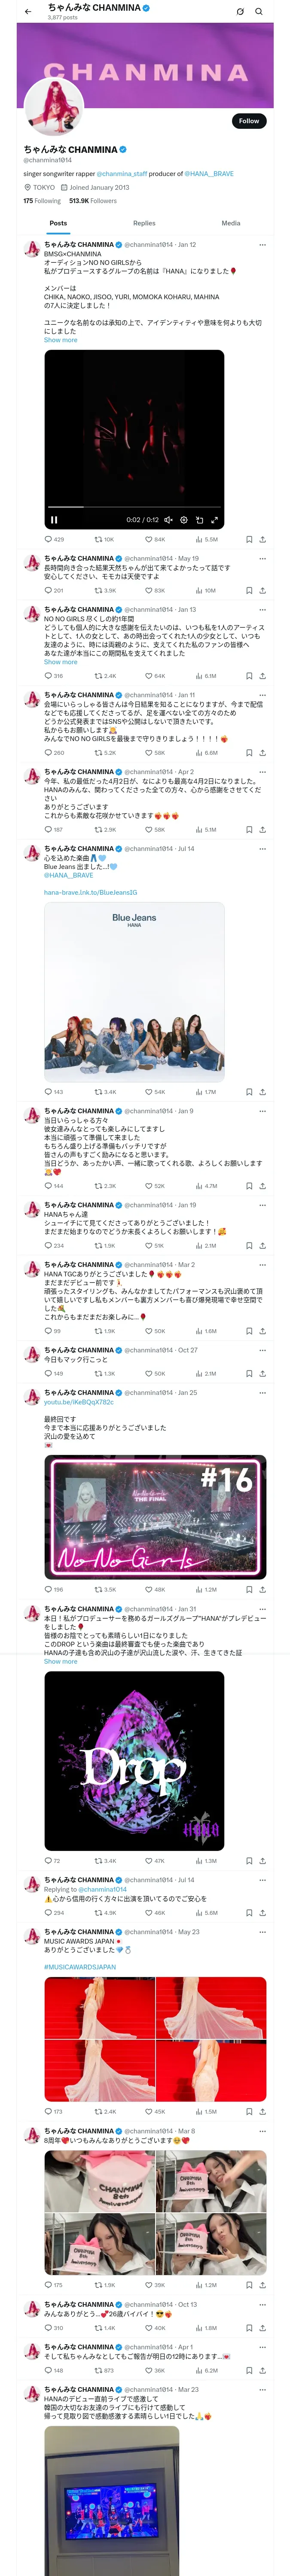Open the more menu on Jan 12 post
The image size is (290, 2576).
coord(262,244)
